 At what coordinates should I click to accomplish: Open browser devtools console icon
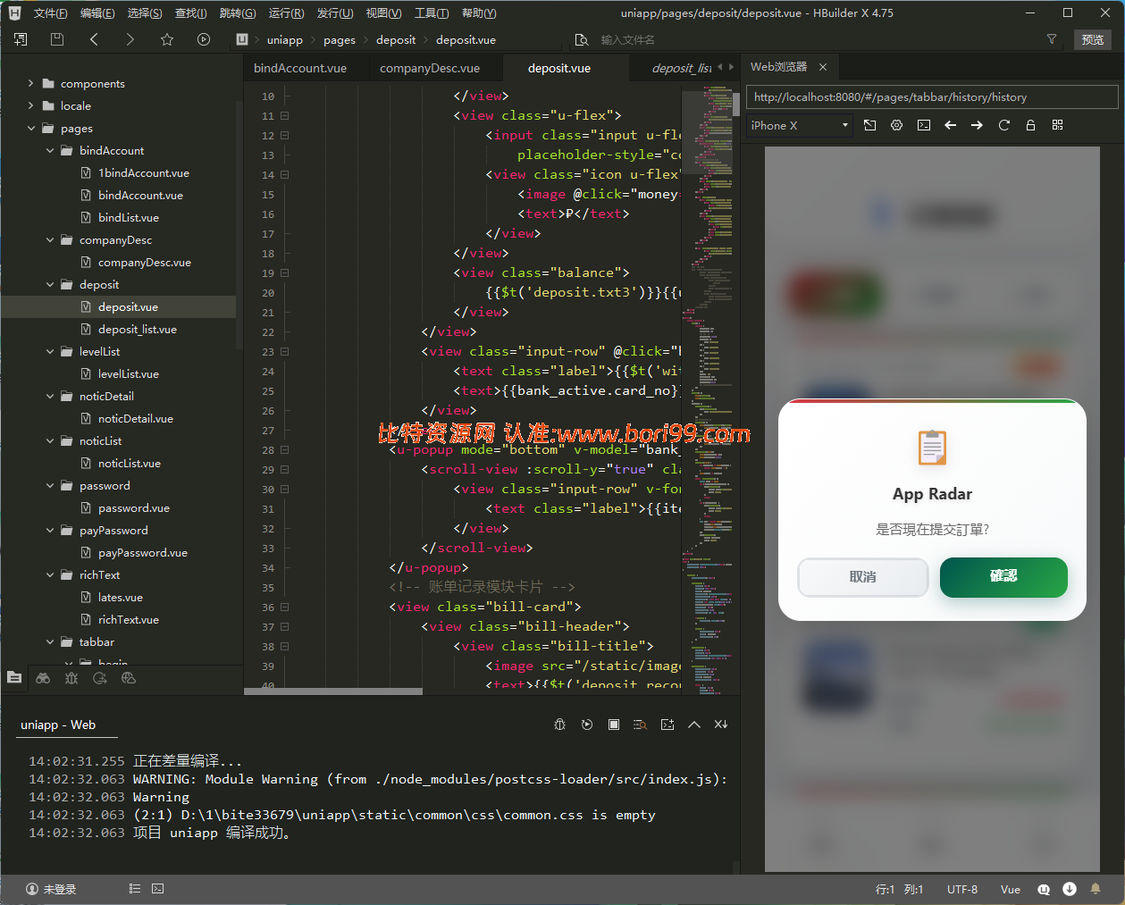coord(923,125)
